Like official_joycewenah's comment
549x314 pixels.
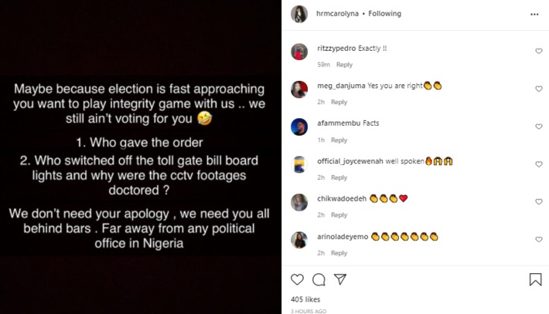click(x=539, y=164)
